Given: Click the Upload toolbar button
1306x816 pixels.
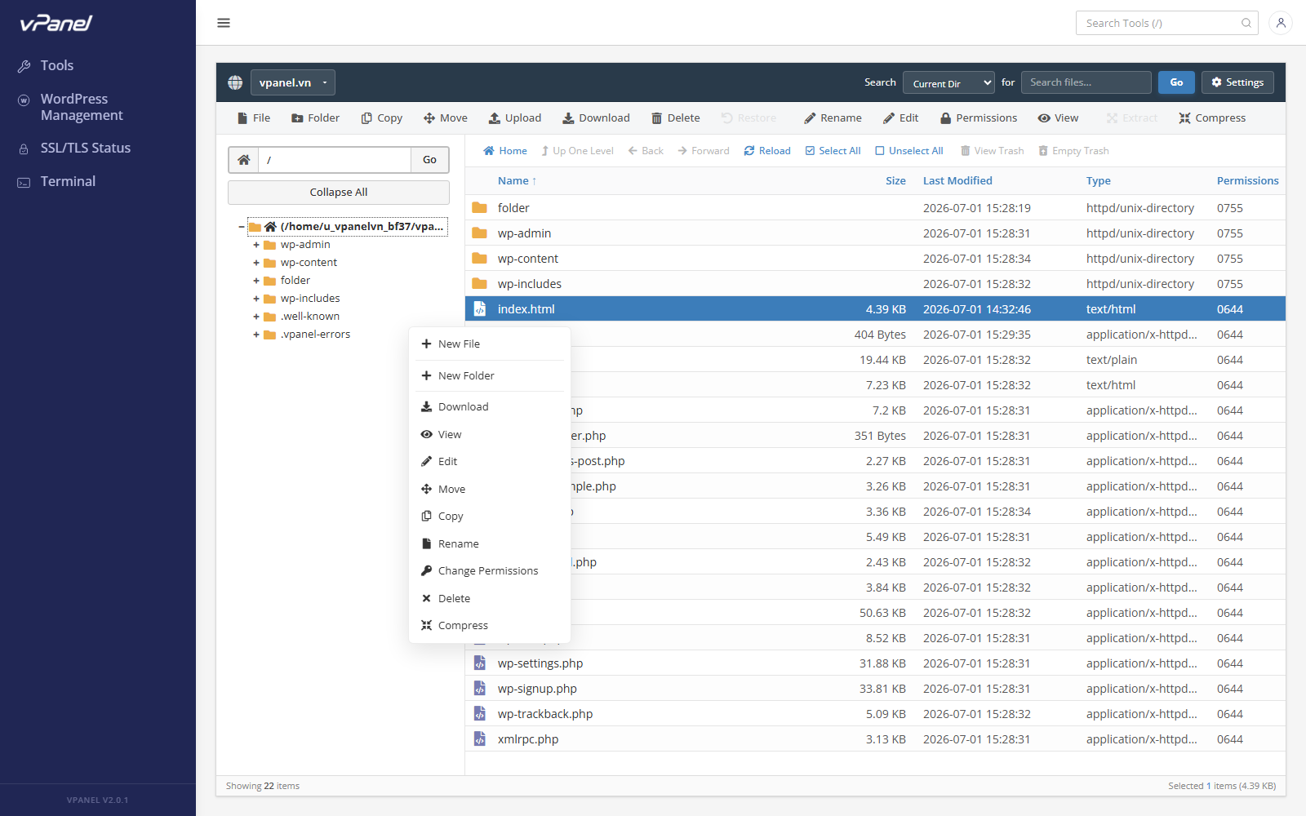Looking at the screenshot, I should click(x=515, y=118).
